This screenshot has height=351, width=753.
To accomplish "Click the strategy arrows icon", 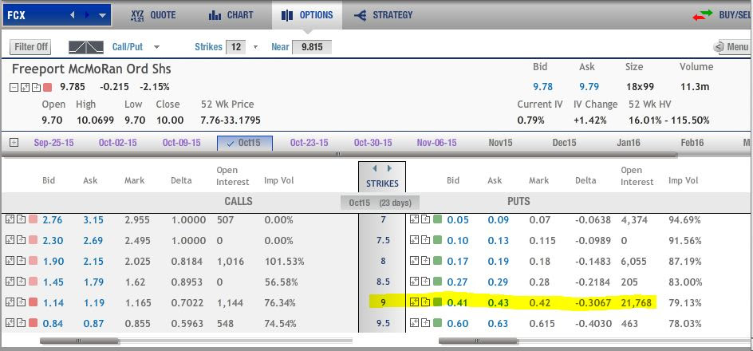I will [x=361, y=15].
